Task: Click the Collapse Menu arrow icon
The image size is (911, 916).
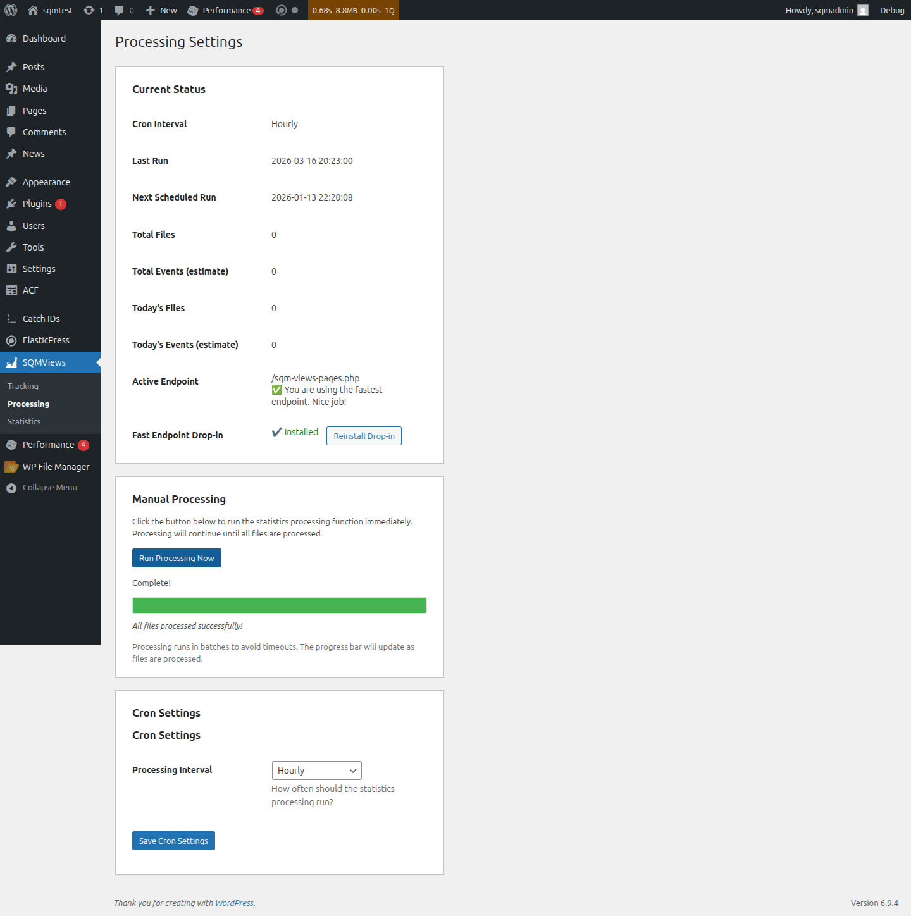Action: tap(11, 488)
